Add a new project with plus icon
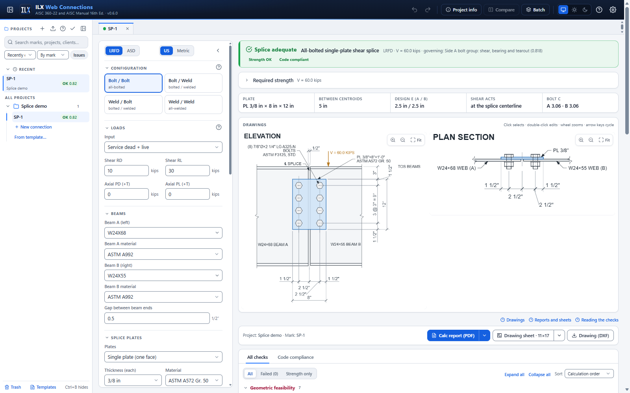This screenshot has height=393, width=630. (x=42, y=29)
